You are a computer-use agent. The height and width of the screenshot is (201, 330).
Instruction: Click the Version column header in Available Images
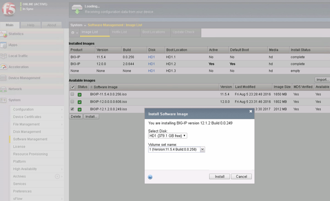(x=226, y=87)
